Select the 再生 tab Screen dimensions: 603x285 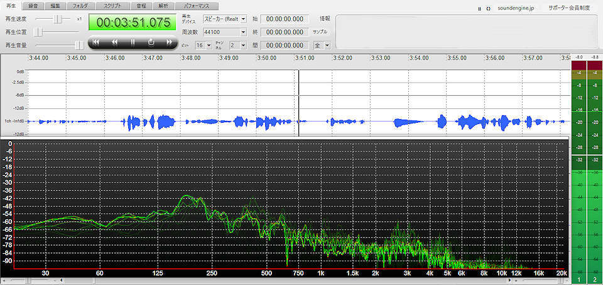[x=11, y=6]
